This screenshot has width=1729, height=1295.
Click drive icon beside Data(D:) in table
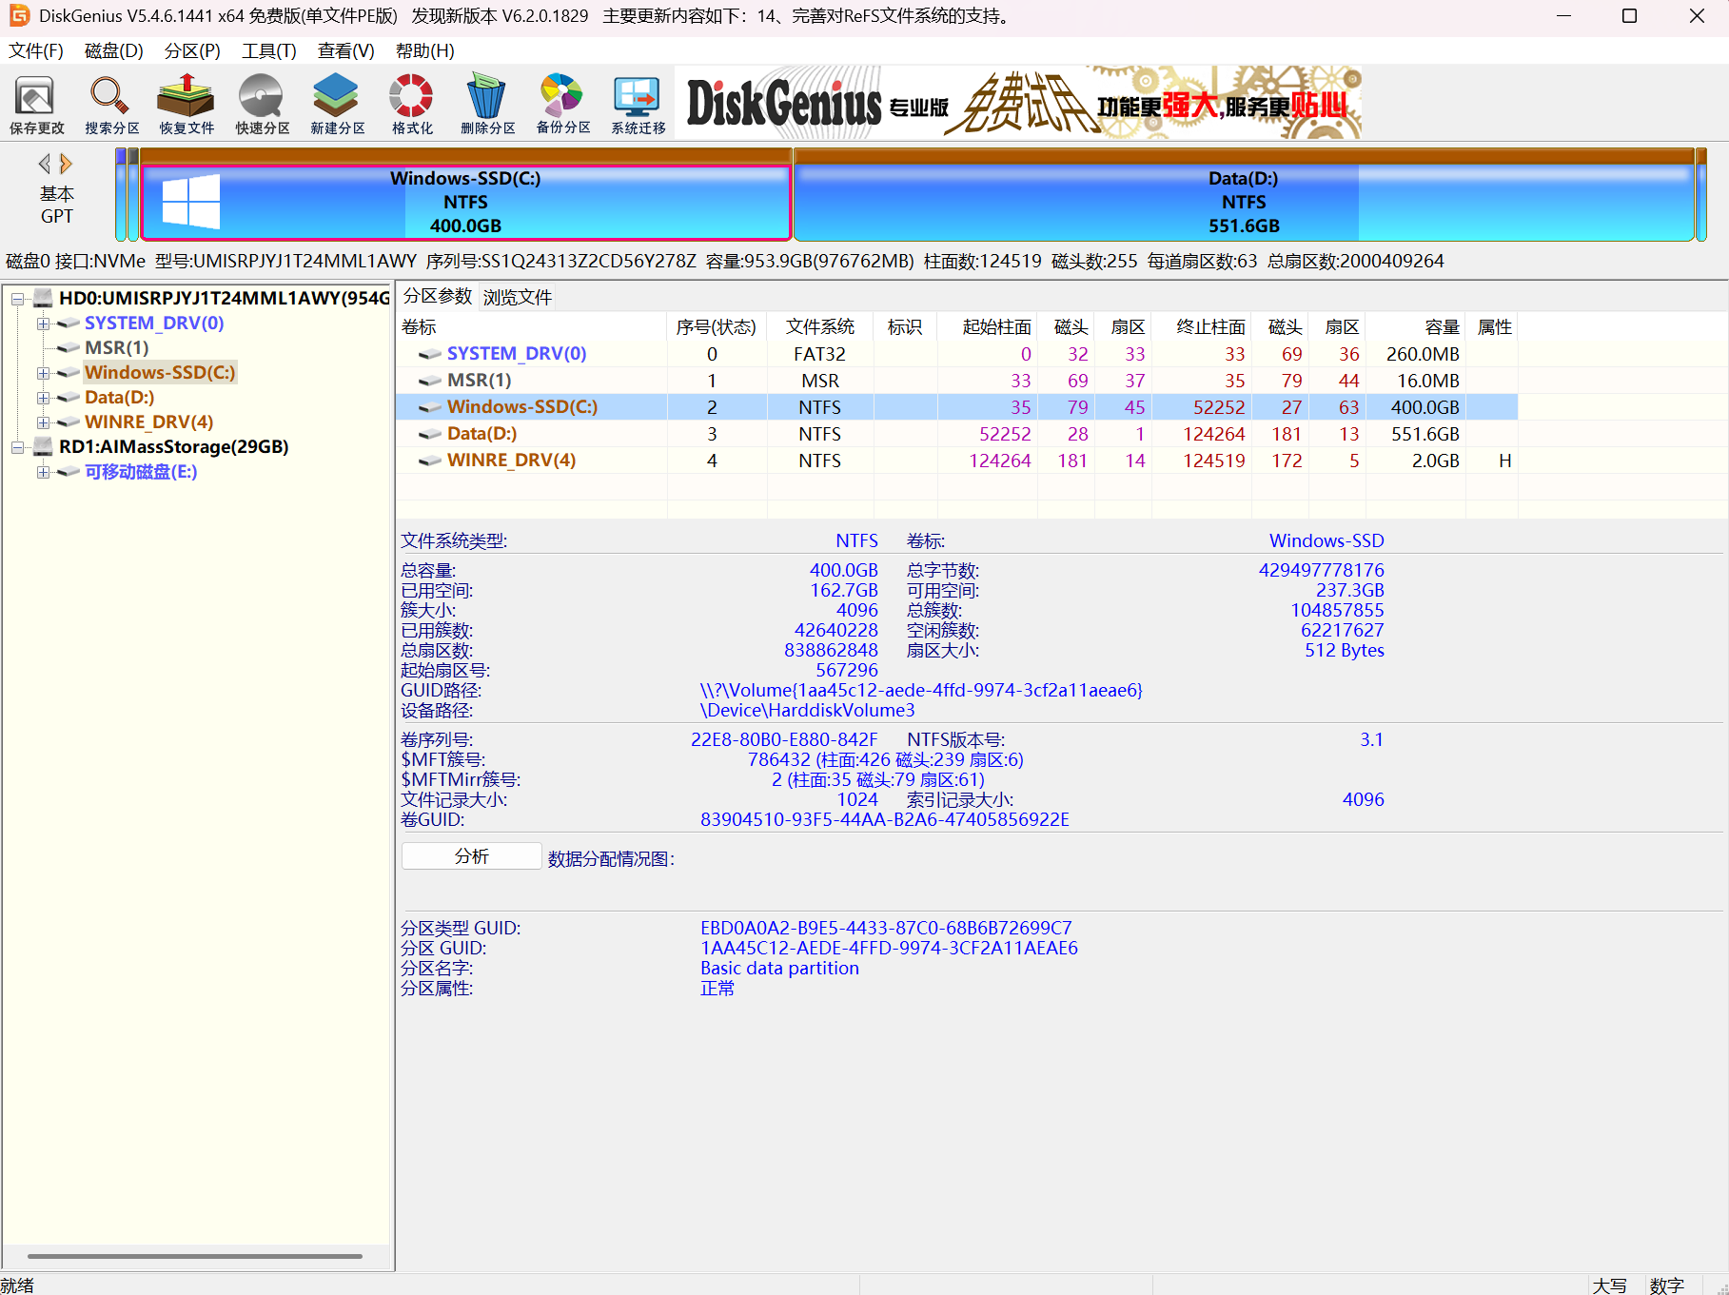coord(430,434)
